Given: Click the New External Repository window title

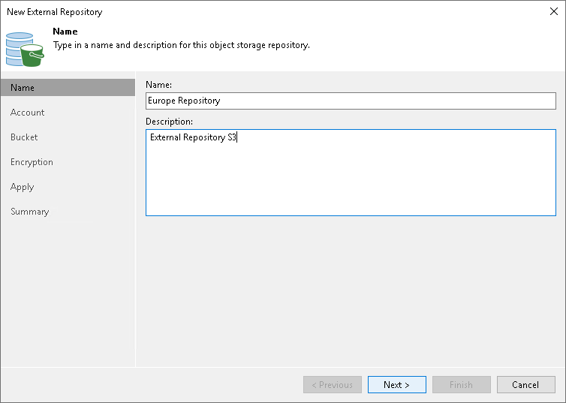Looking at the screenshot, I should click(54, 12).
